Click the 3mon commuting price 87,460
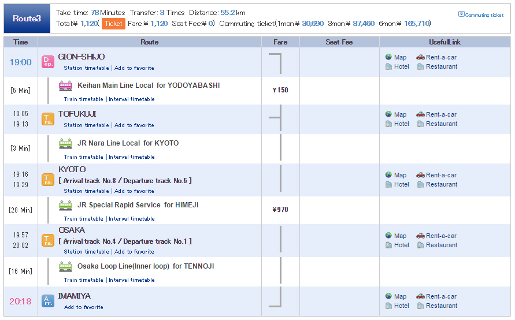Image resolution: width=515 pixels, height=320 pixels. [364, 24]
